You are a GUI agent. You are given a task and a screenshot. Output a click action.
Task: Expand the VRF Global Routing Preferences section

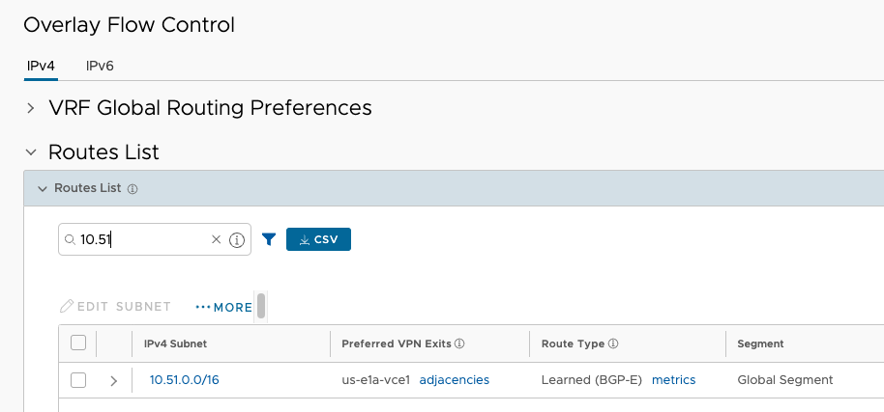click(30, 108)
